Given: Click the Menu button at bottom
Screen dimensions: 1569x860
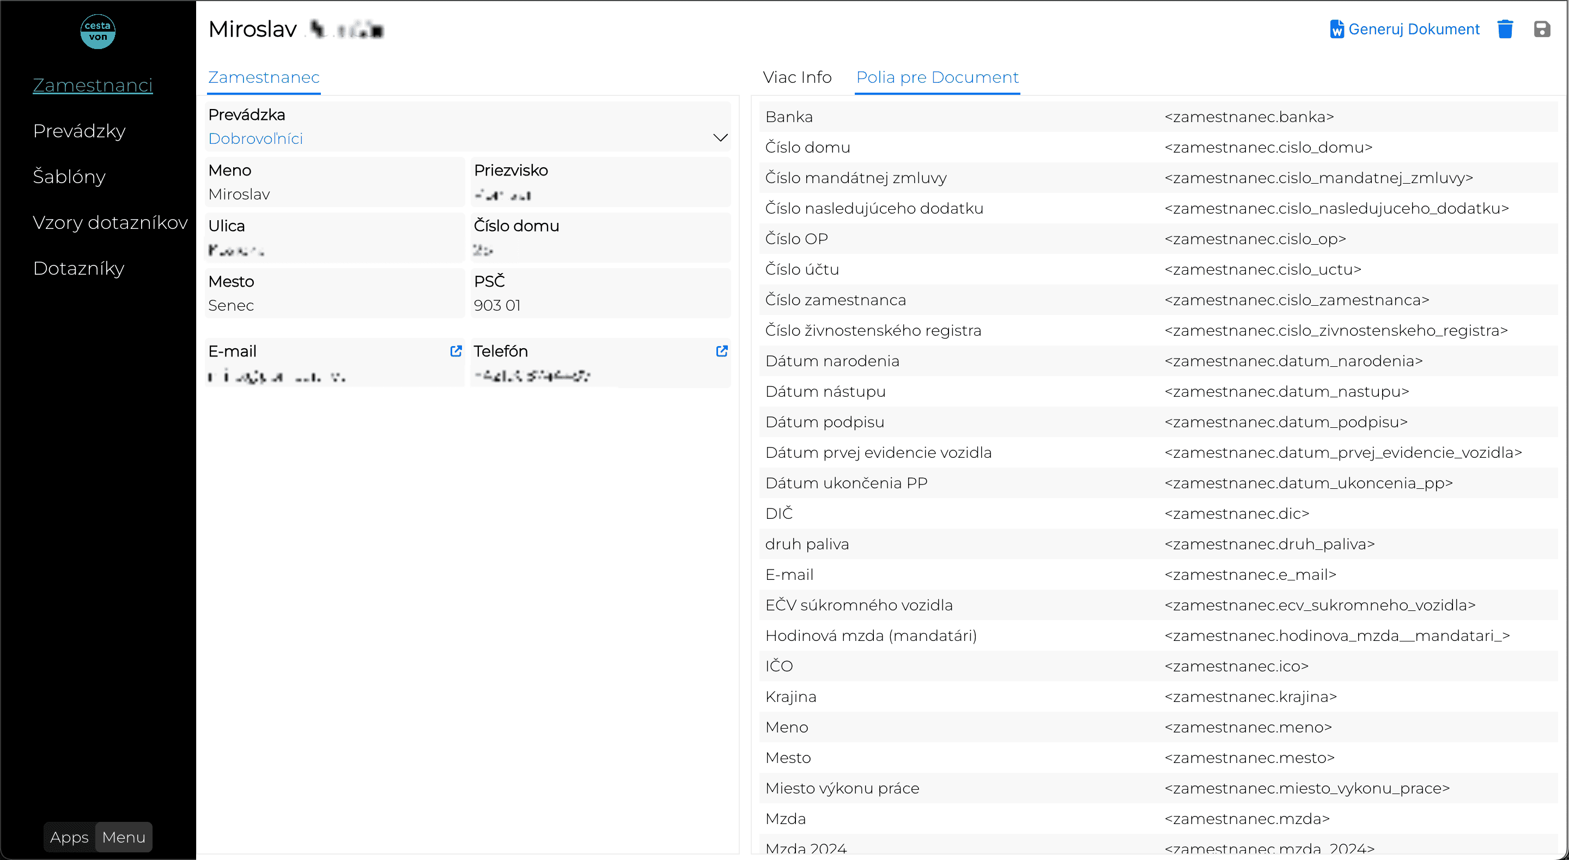Looking at the screenshot, I should pyautogui.click(x=124, y=837).
